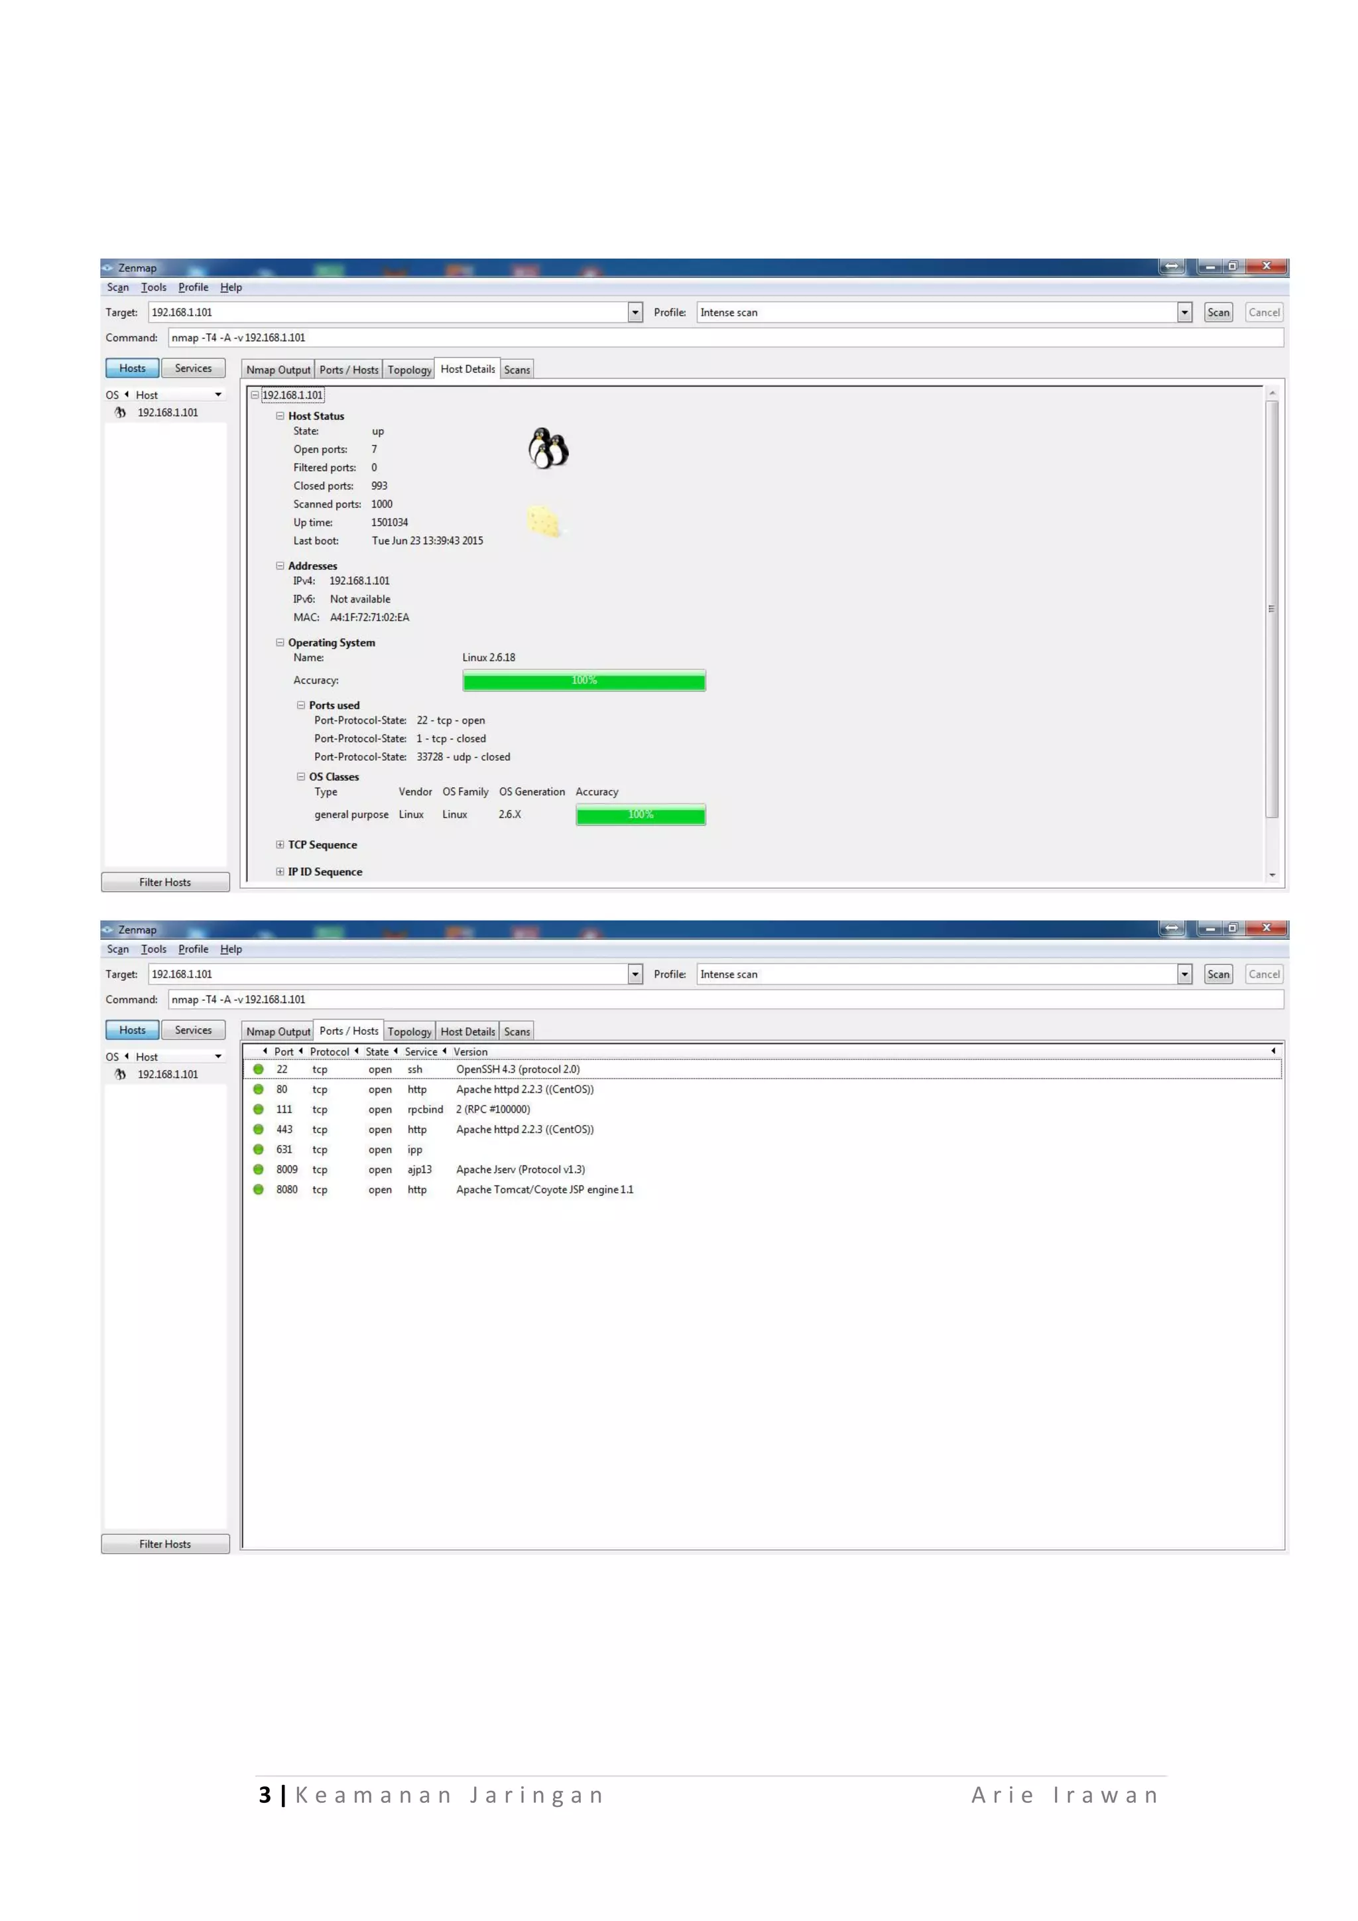The width and height of the screenshot is (1358, 1921).
Task: Click the green status dot for port 111
Action: tap(259, 1110)
